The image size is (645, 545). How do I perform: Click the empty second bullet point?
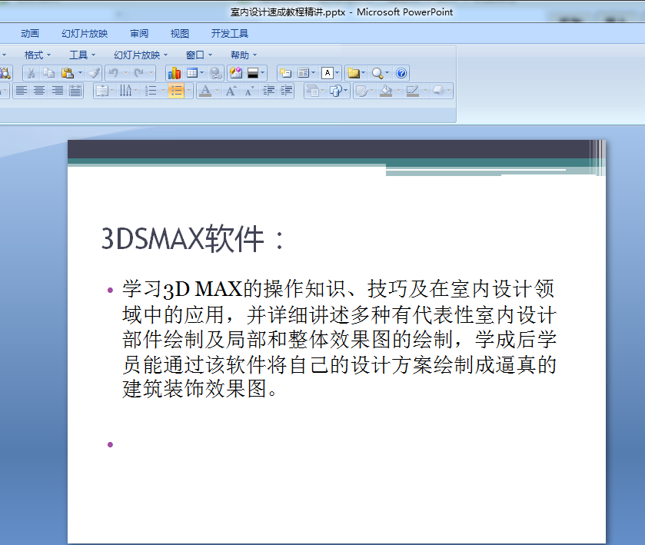[110, 444]
